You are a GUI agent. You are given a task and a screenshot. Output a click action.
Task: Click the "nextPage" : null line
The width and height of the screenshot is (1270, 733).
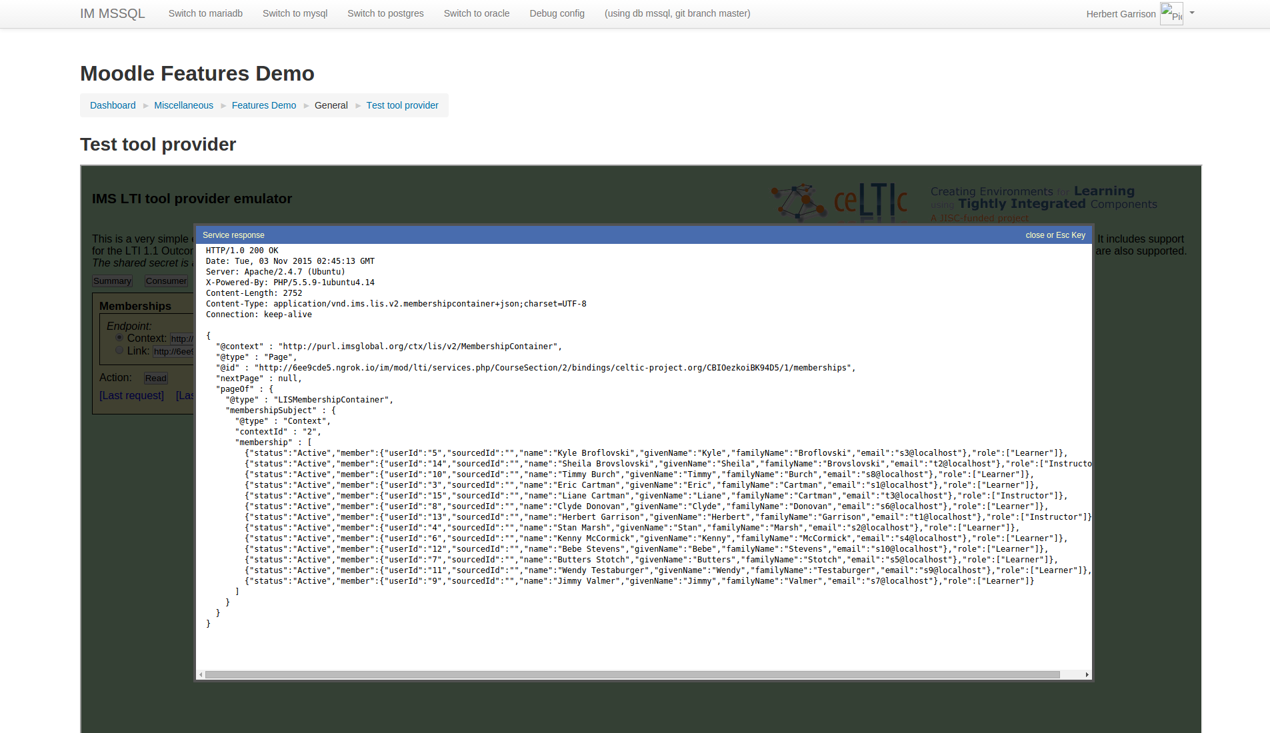coord(259,378)
